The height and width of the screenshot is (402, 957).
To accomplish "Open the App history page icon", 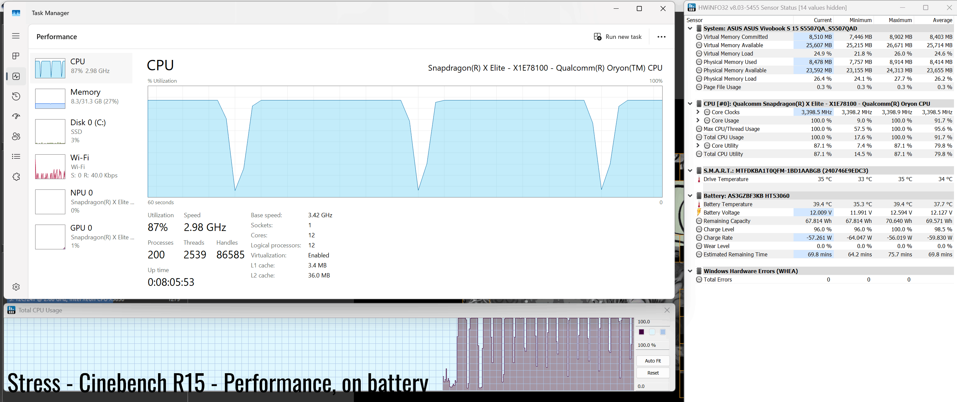I will (x=16, y=96).
